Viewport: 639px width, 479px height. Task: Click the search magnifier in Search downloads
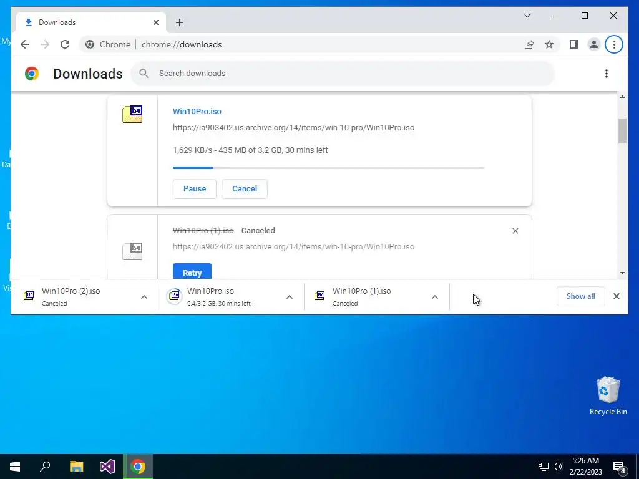(144, 74)
